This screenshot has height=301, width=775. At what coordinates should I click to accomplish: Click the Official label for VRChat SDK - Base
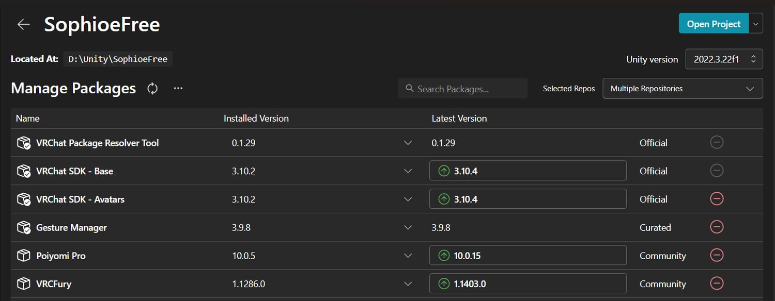[654, 171]
